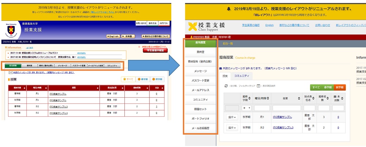Viewport: 366px width, 147px height.
Task: Open 操作 dropdown for ITC授業サンプル row
Action: [232, 118]
